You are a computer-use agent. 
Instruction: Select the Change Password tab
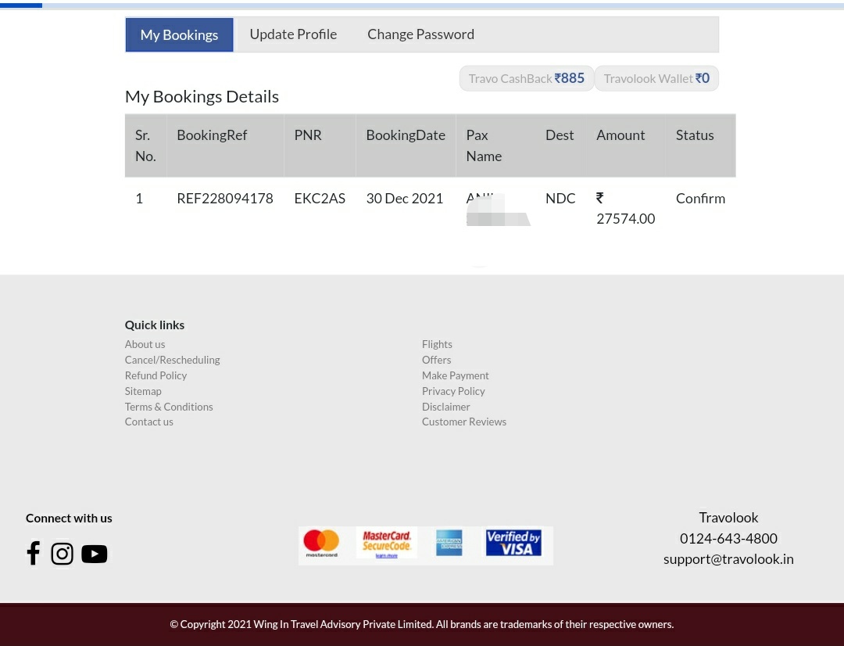click(420, 34)
